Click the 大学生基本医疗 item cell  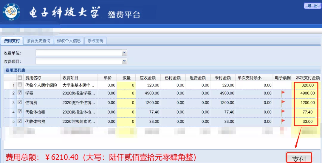pyautogui.click(x=79, y=85)
